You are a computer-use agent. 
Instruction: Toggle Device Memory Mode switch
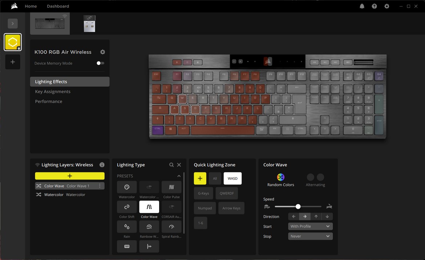coord(100,63)
